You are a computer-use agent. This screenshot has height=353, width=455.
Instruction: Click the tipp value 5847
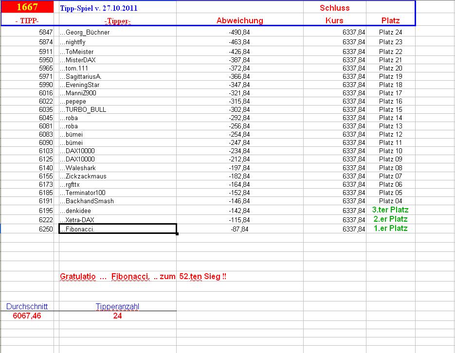tap(27, 32)
